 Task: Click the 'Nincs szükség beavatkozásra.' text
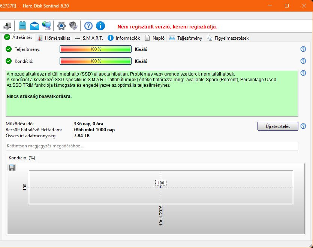pos(39,97)
